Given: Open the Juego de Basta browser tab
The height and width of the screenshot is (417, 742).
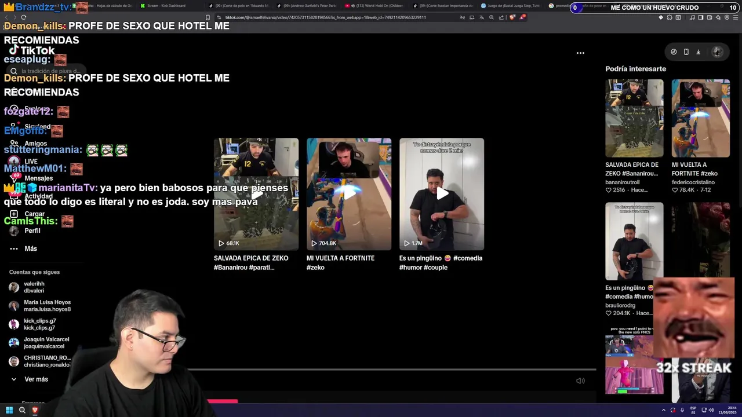Looking at the screenshot, I should 511,6.
